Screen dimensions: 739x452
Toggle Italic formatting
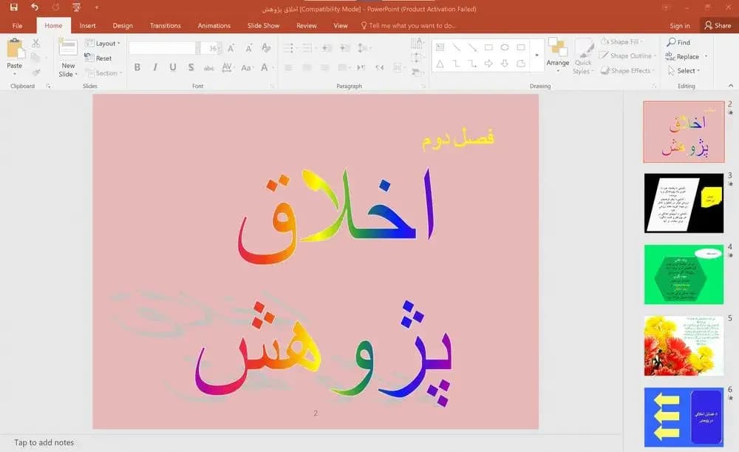(x=155, y=67)
